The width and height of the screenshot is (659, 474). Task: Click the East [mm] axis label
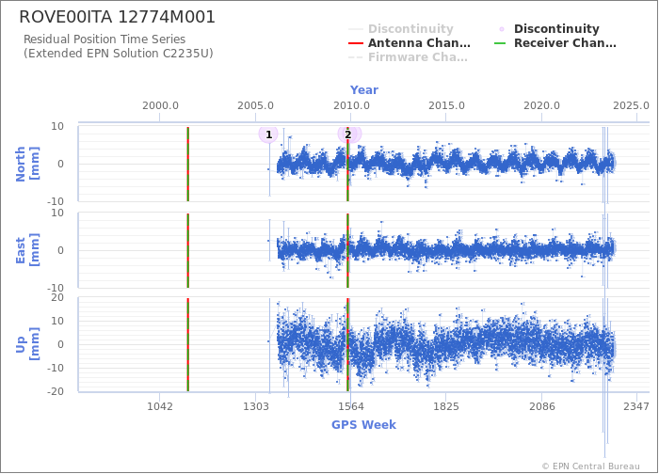coord(27,250)
